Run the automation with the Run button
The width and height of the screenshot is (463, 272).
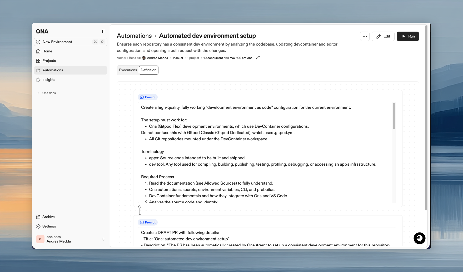coord(408,36)
